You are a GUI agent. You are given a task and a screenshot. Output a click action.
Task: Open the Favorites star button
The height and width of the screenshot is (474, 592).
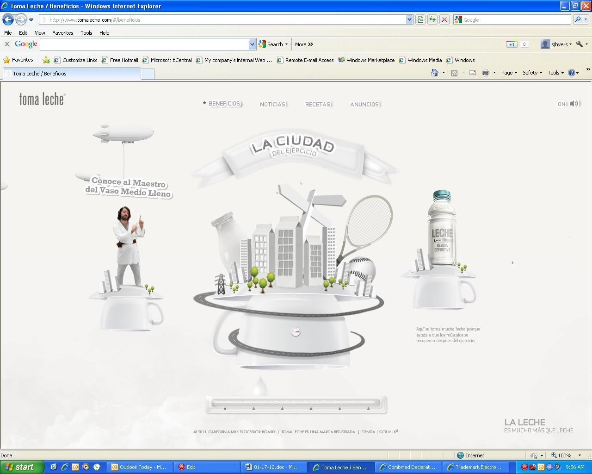[x=18, y=60]
